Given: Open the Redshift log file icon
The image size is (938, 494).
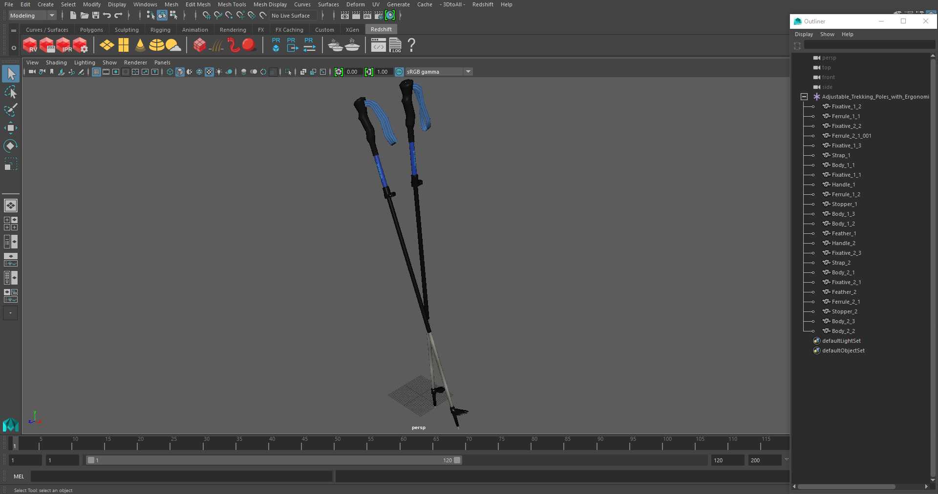Looking at the screenshot, I should point(395,45).
